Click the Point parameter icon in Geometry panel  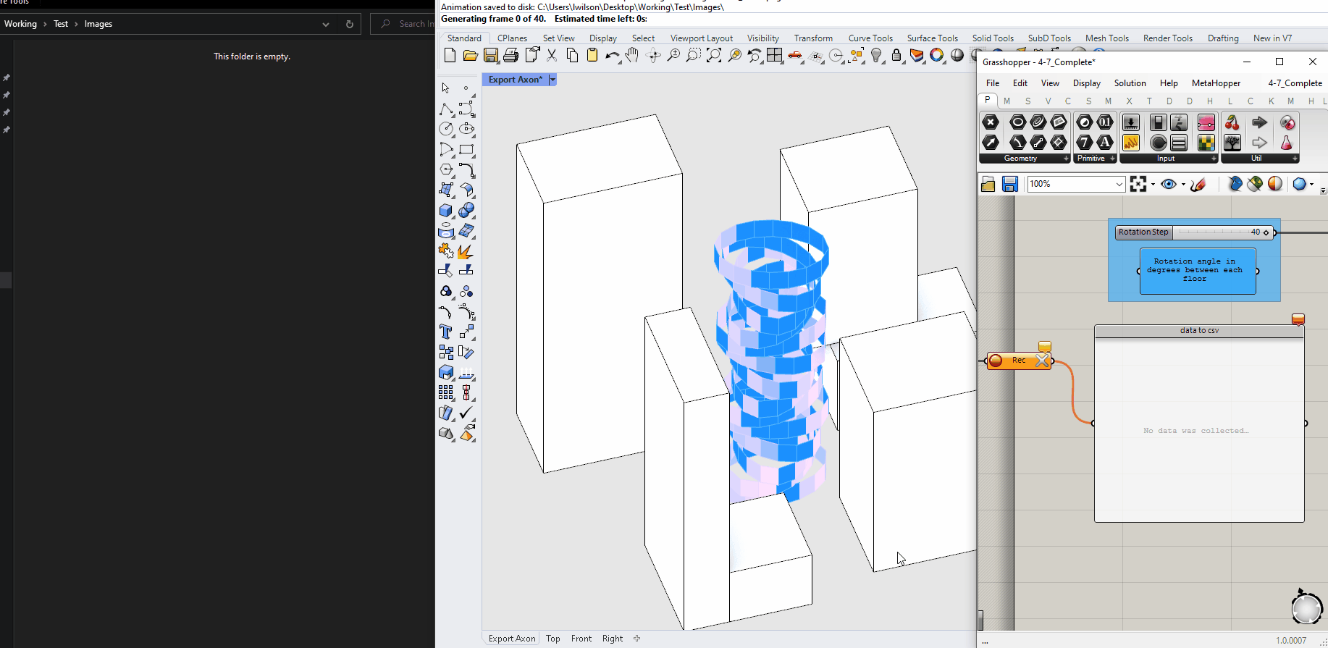pos(991,122)
